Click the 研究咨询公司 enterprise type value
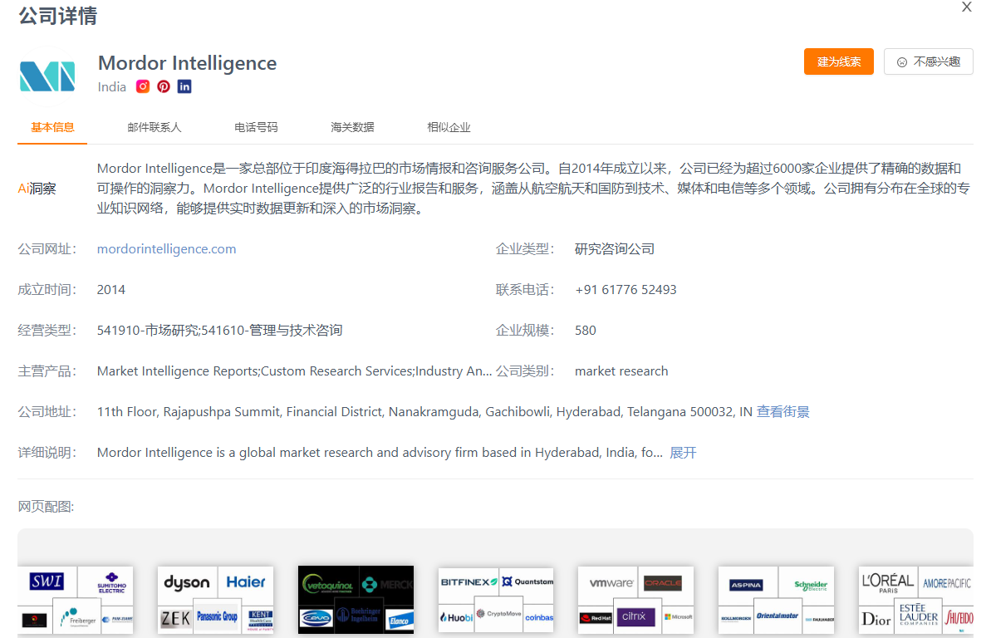This screenshot has height=638, width=991. click(615, 249)
